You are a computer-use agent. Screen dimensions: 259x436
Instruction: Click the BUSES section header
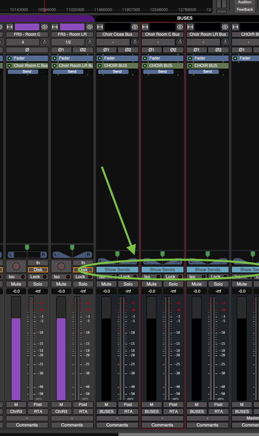coord(185,18)
